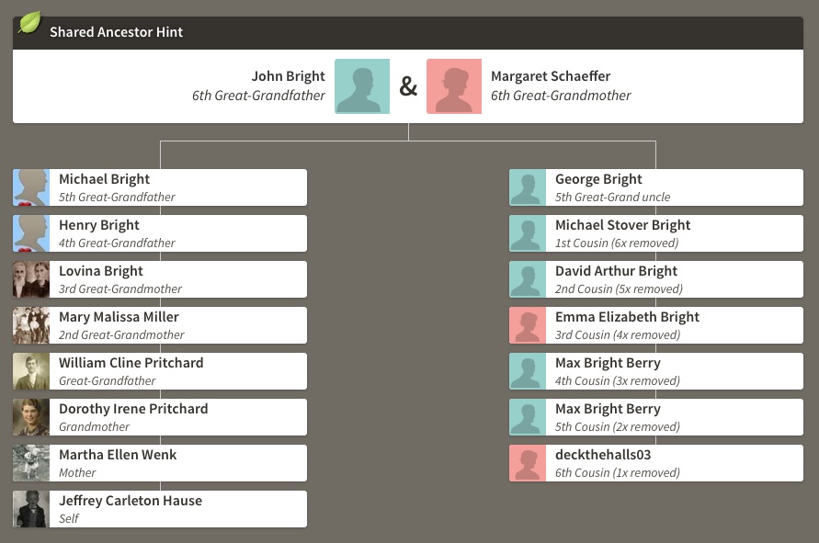Open the 4th Cousin Max Bright Berry link
819x543 pixels.
608,363
